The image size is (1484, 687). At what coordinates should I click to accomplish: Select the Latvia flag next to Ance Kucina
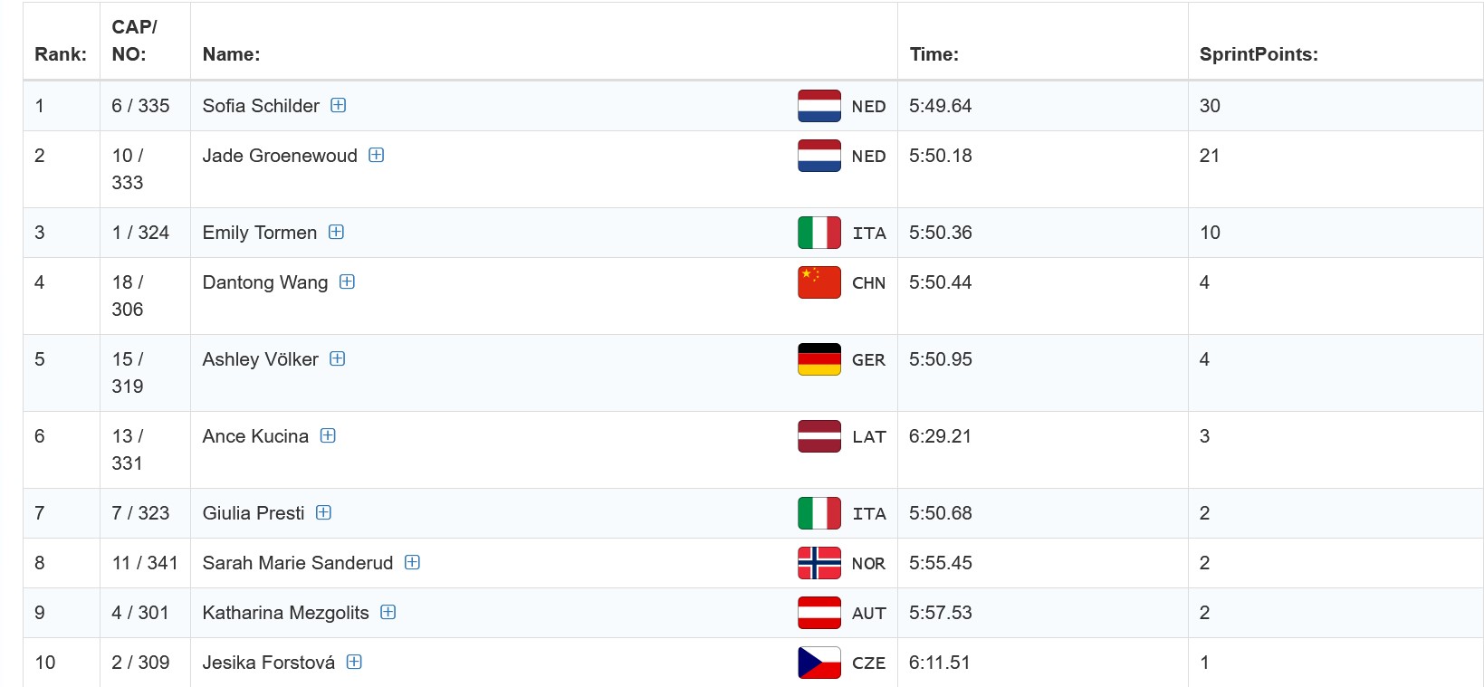coord(818,436)
